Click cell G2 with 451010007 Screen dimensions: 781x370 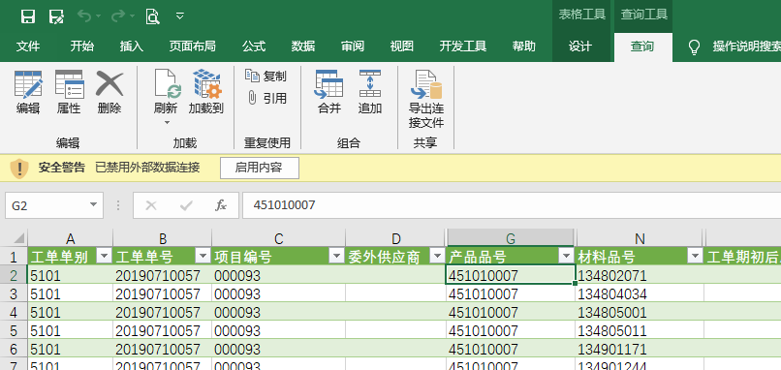coord(510,275)
